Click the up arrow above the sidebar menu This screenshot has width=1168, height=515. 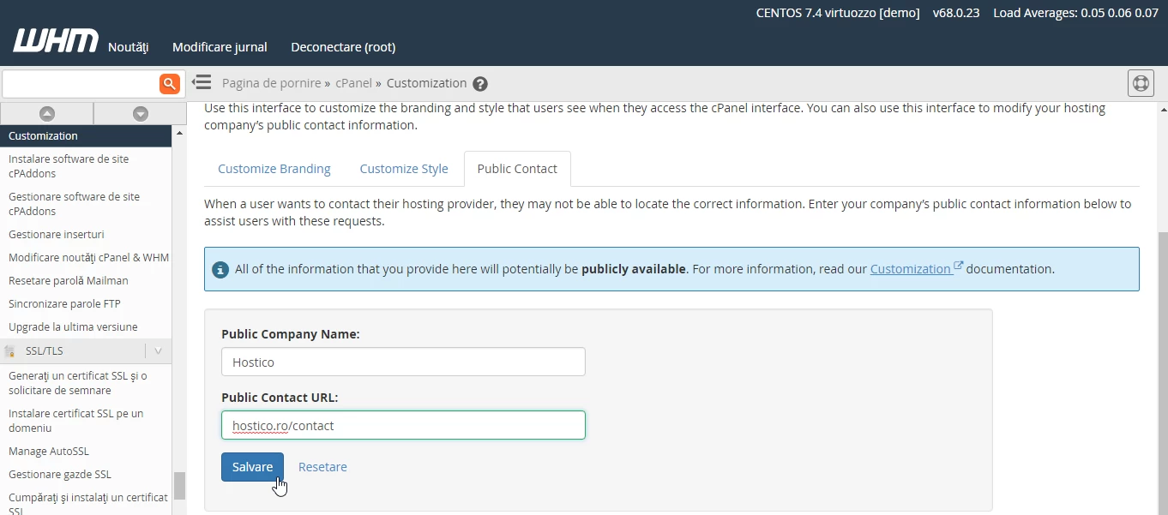46,113
